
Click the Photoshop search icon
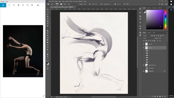(x=160, y=4)
